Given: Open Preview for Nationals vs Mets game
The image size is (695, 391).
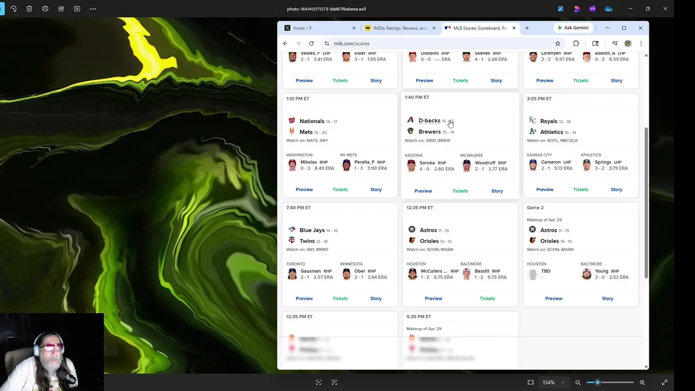Looking at the screenshot, I should [x=304, y=190].
